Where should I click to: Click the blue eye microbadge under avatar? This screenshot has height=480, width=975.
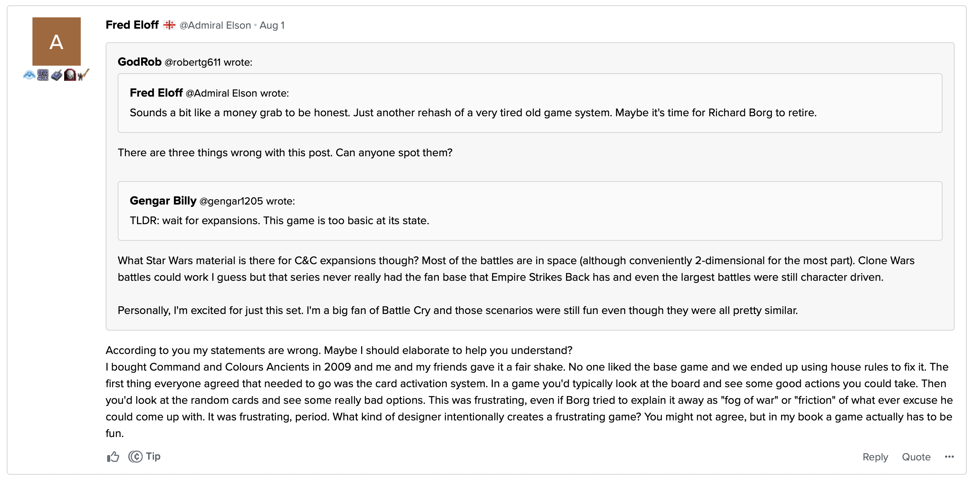pyautogui.click(x=29, y=75)
